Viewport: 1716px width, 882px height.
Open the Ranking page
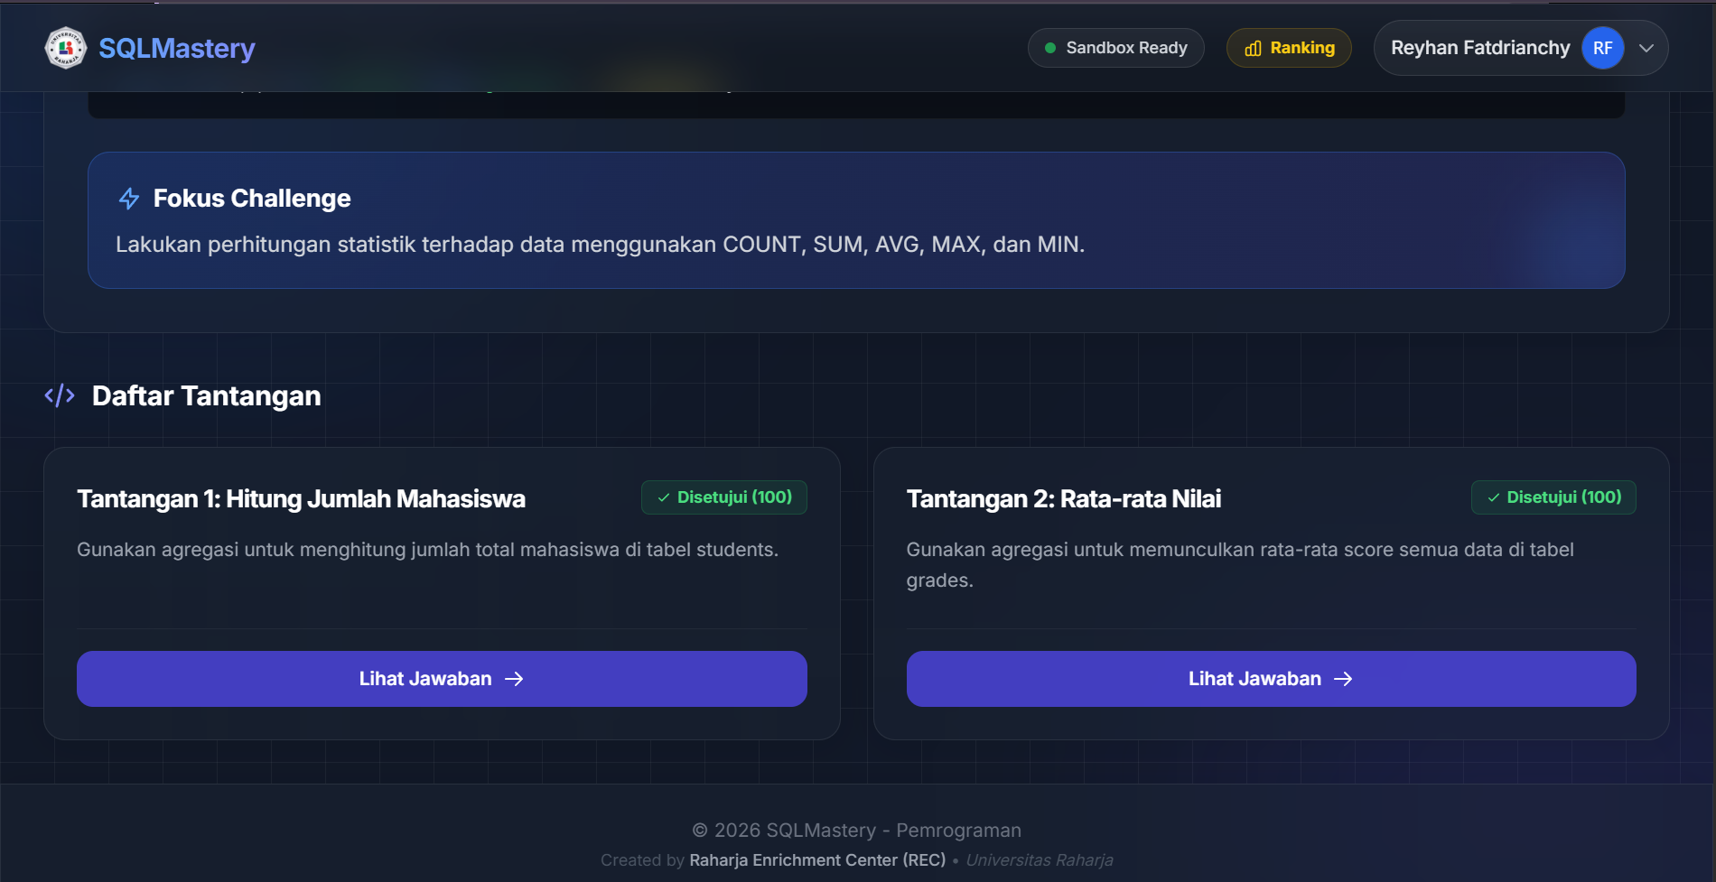coord(1289,48)
